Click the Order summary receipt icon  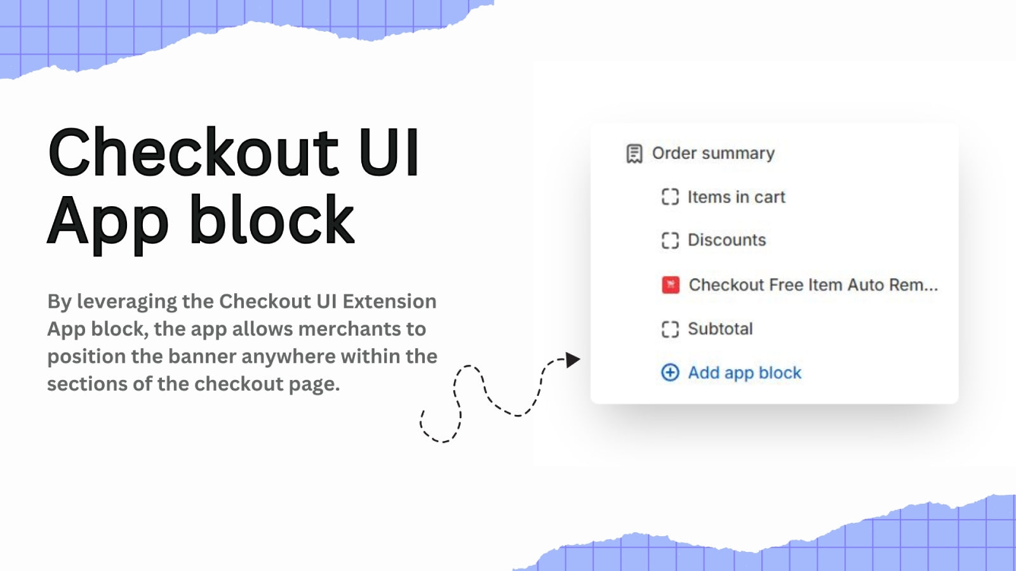634,154
